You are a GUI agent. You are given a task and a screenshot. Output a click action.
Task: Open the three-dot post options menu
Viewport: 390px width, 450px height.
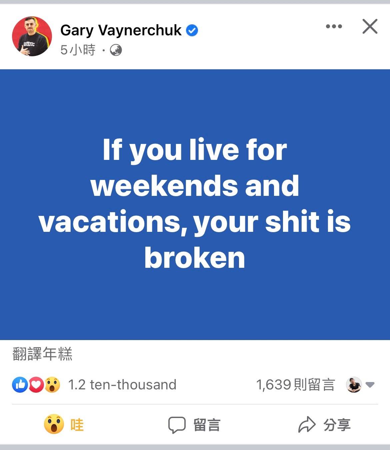click(334, 26)
